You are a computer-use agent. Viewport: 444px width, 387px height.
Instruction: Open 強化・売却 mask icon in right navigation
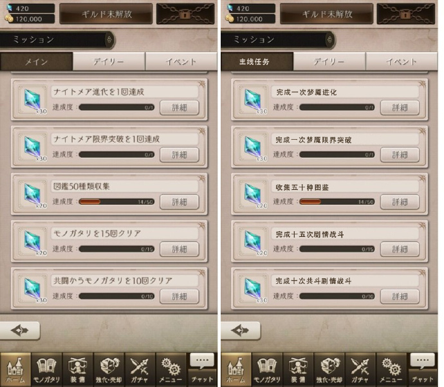(x=329, y=370)
